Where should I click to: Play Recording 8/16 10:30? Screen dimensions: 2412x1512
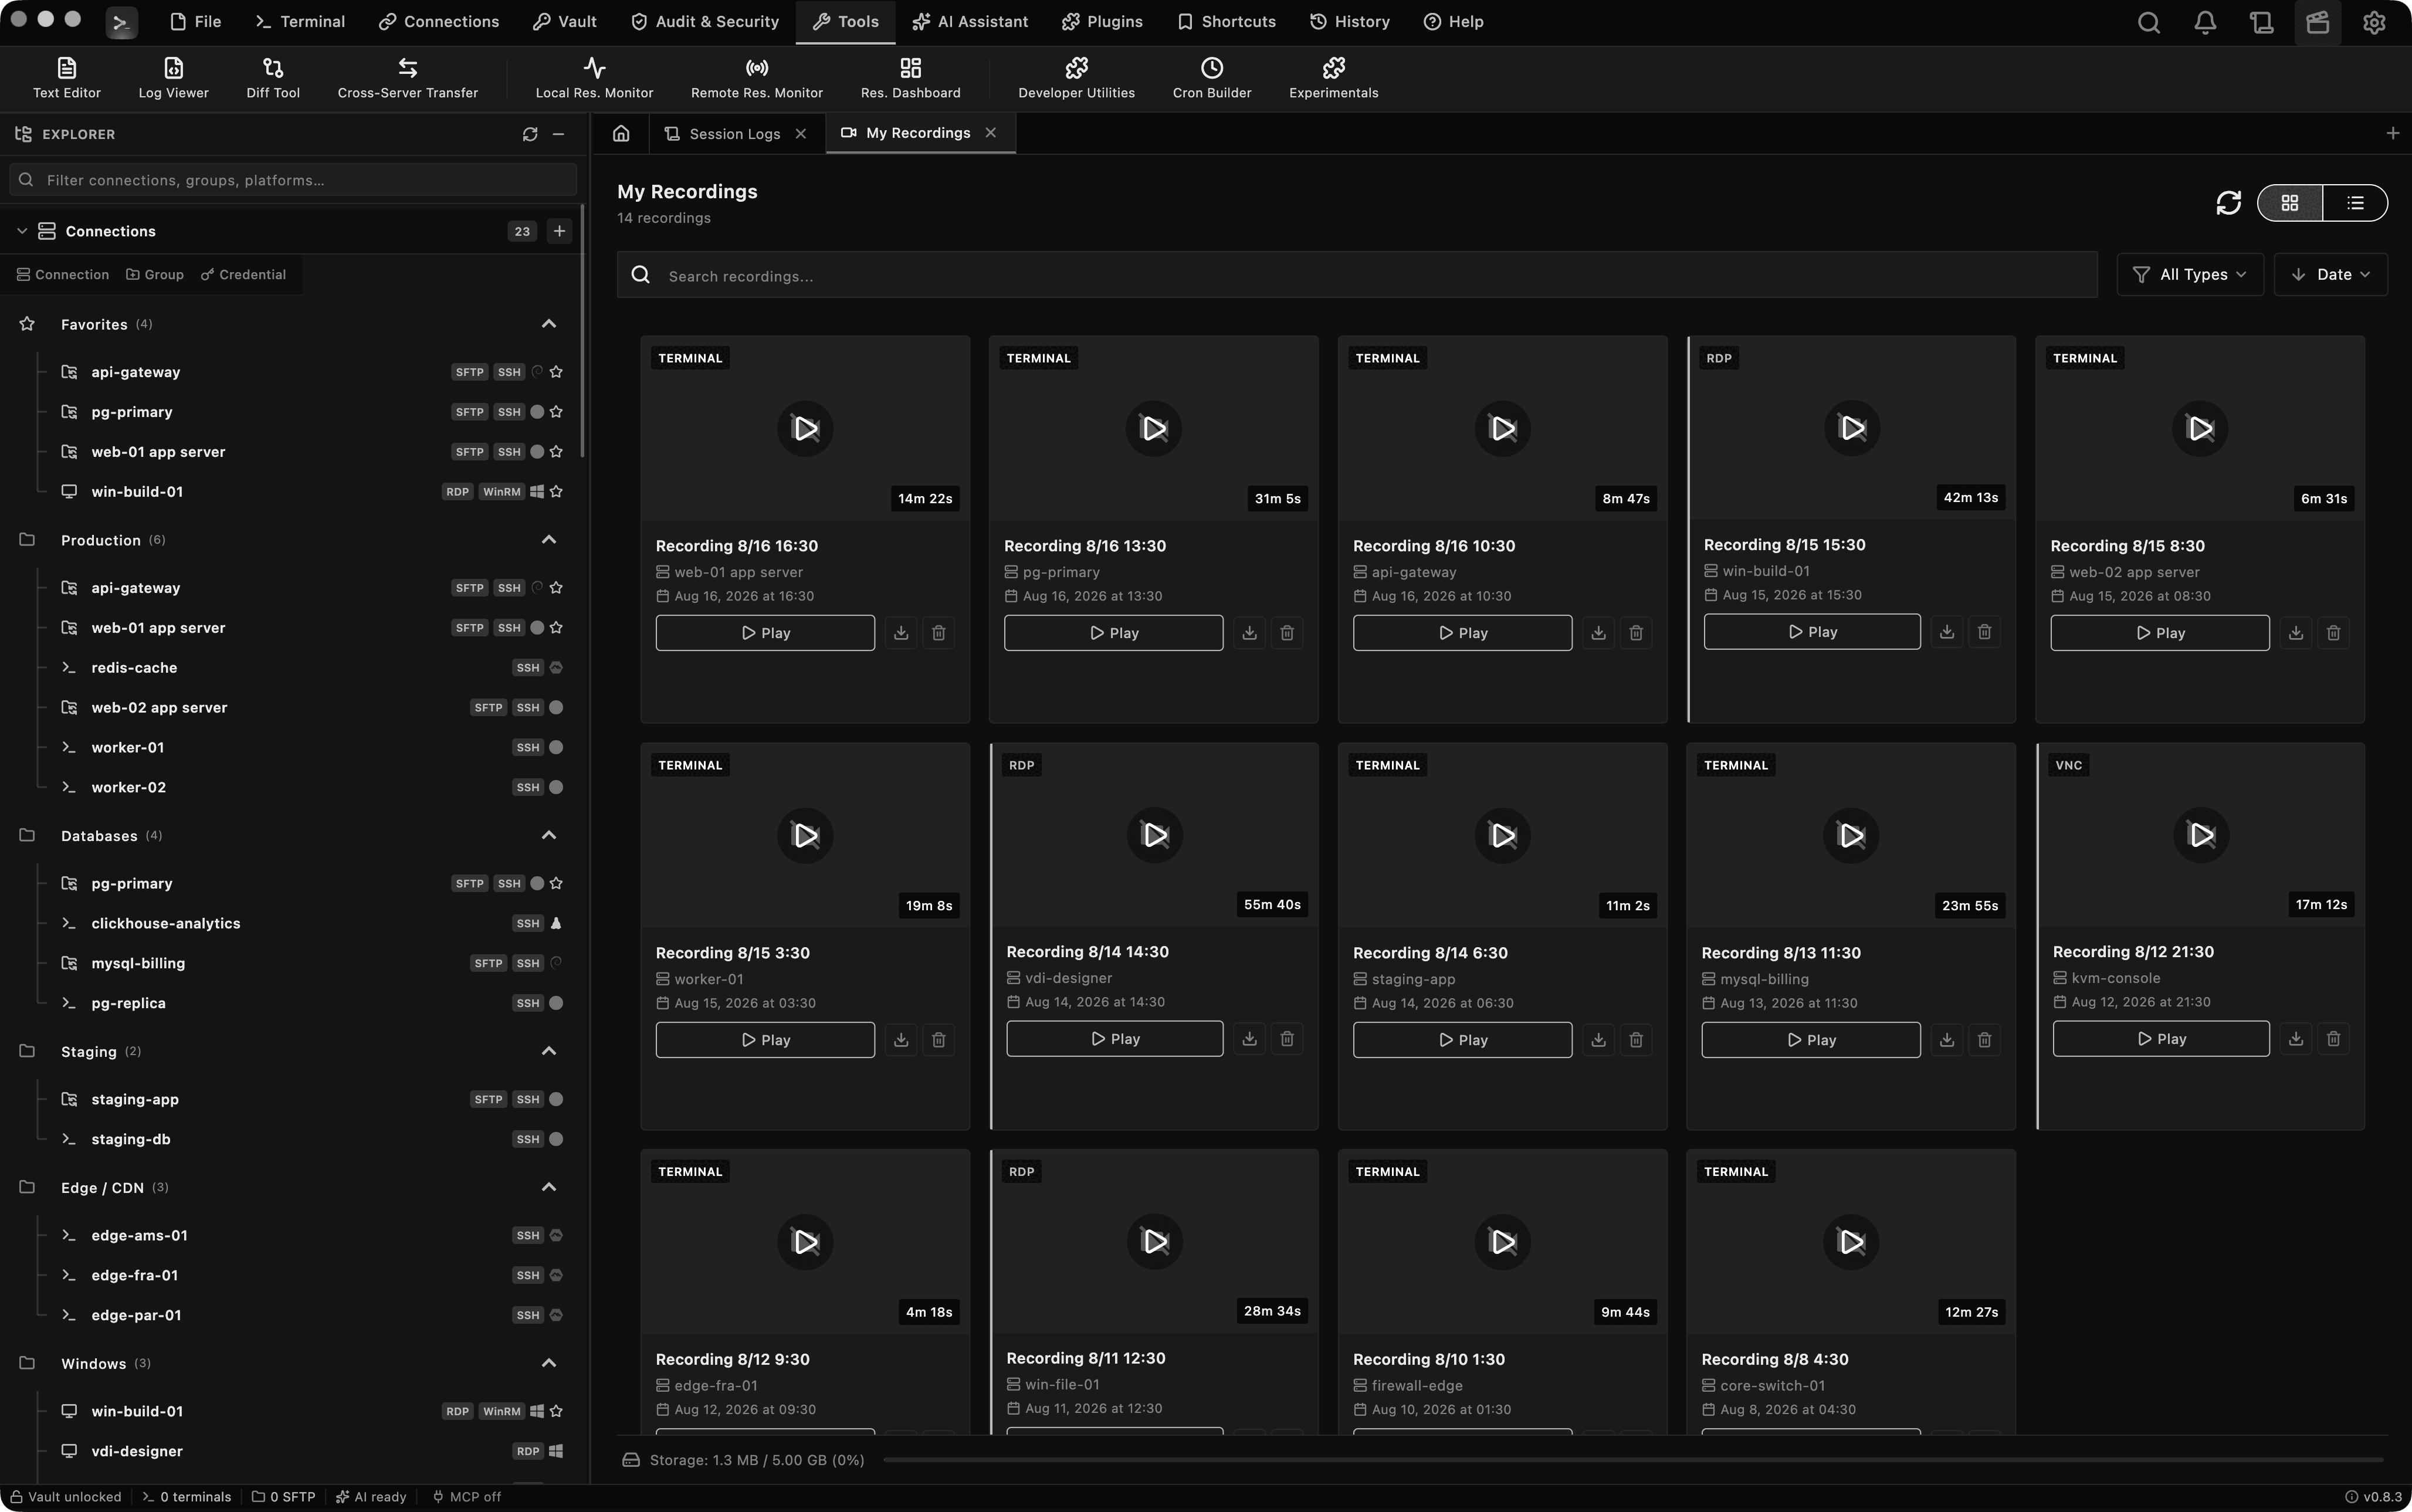1462,633
